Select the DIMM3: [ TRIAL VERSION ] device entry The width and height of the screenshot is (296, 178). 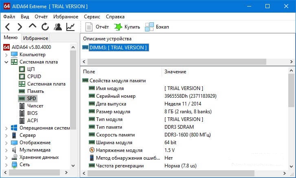[118, 47]
